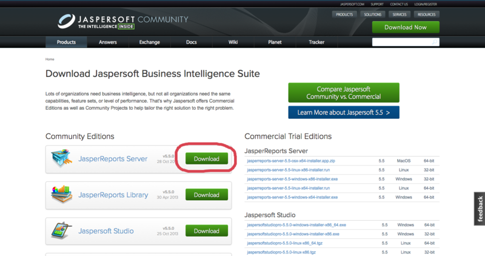Click the green Download Now button
Image resolution: width=485 pixels, height=256 pixels.
[406, 27]
